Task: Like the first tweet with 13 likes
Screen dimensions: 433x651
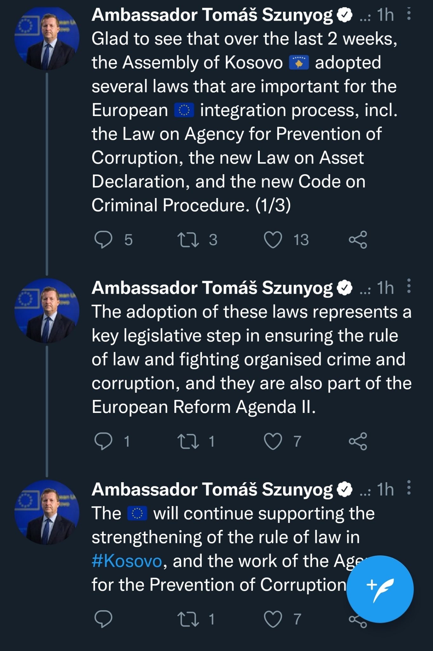Action: 273,240
